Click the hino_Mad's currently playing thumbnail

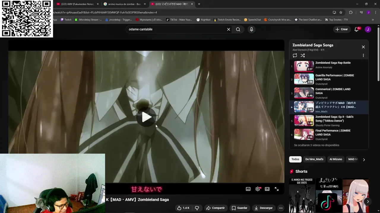click(304, 107)
